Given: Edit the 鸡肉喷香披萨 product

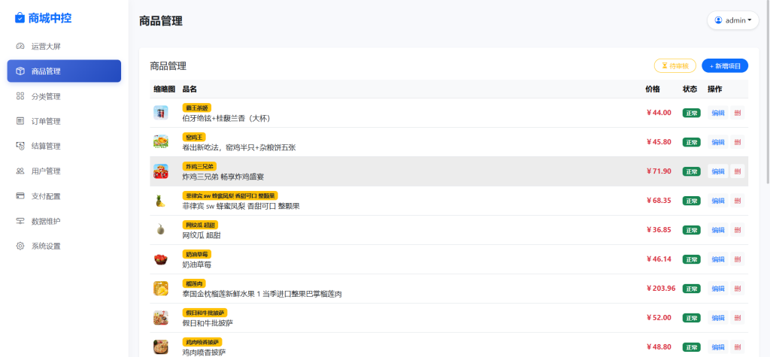Looking at the screenshot, I should click(x=718, y=347).
